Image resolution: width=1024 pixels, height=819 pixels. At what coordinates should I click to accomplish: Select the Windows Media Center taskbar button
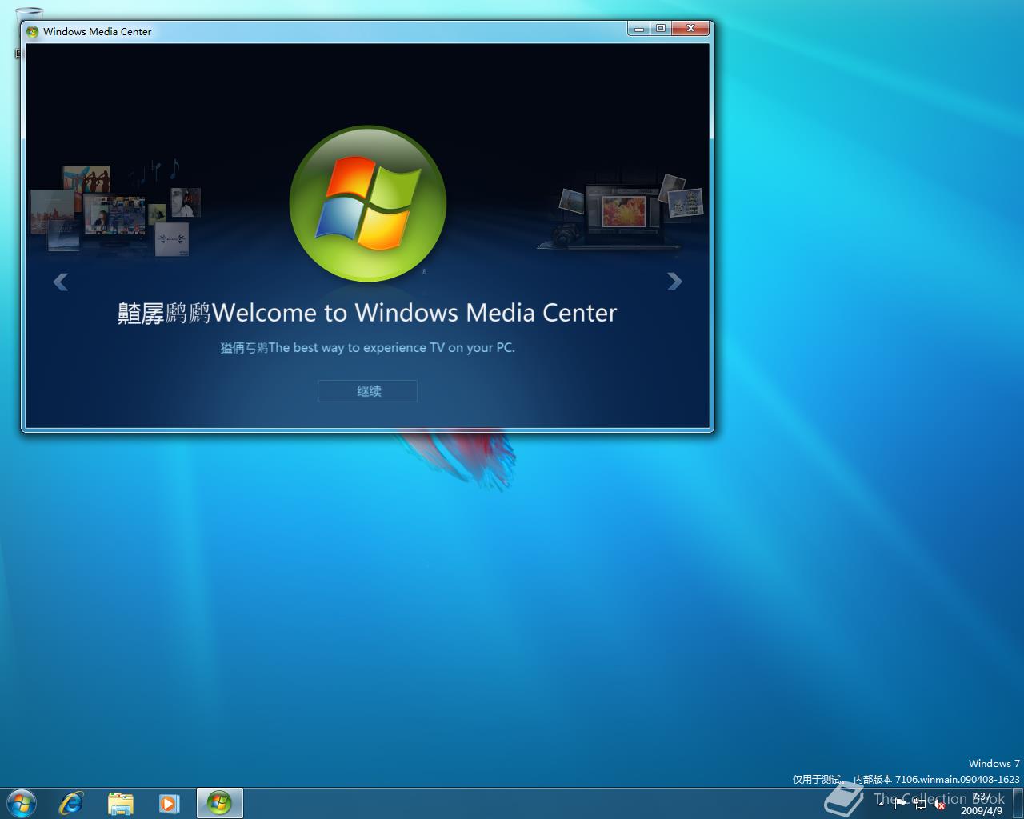[219, 803]
